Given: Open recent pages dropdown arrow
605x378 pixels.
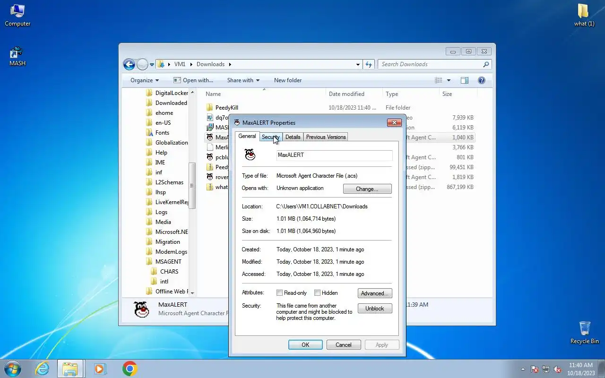Looking at the screenshot, I should click(152, 64).
